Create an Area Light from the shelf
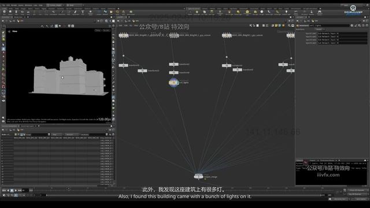370x208 pixels. click(x=212, y=12)
